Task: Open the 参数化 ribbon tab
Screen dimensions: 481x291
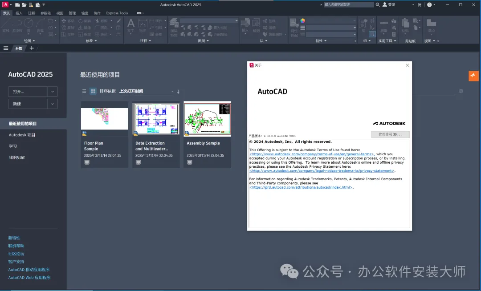Action: click(x=45, y=13)
